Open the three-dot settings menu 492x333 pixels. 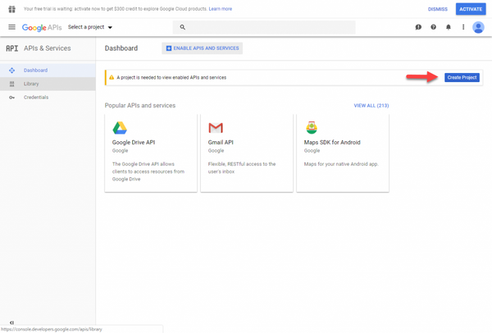(462, 27)
